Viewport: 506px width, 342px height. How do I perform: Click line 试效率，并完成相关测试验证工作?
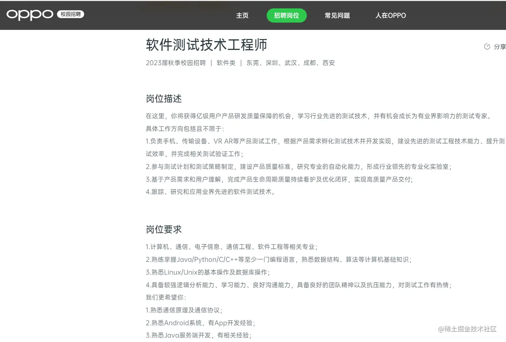point(194,154)
